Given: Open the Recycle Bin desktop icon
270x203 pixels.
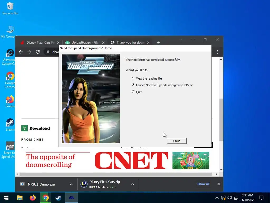Looking at the screenshot, I should point(10,9).
